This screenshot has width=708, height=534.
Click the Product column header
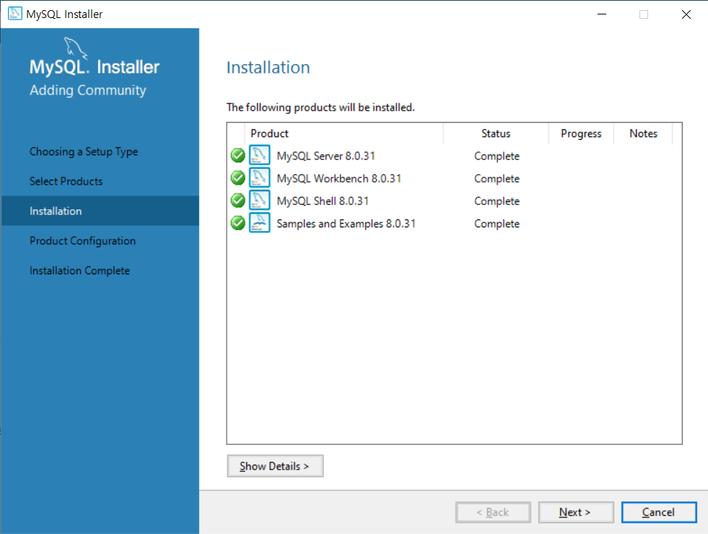tap(344, 133)
